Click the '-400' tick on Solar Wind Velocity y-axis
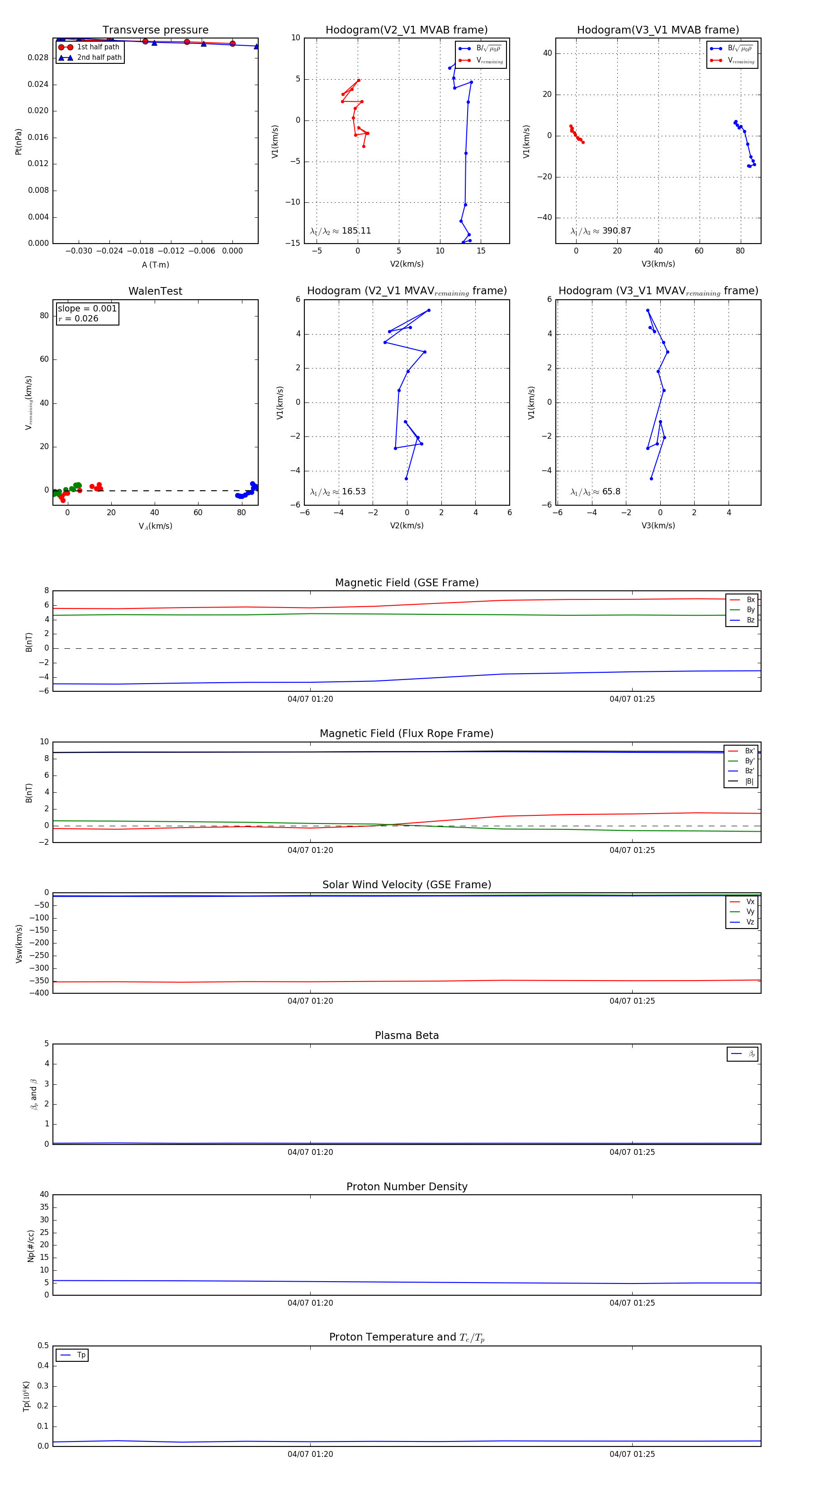The image size is (814, 1494). point(38,993)
